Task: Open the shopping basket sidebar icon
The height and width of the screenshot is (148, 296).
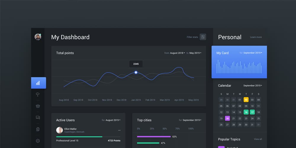Action: 38,106
